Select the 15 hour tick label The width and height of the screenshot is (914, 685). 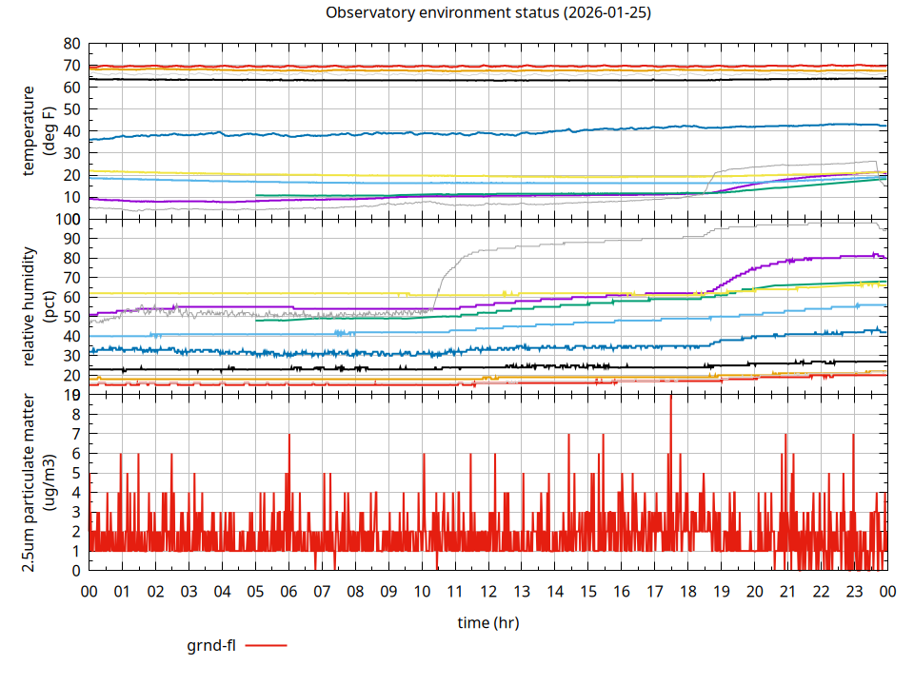coord(587,591)
